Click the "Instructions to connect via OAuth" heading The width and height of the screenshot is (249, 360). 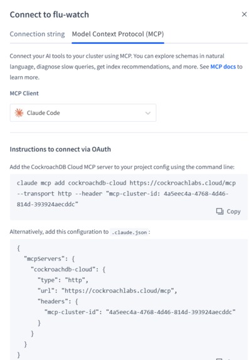pos(60,150)
